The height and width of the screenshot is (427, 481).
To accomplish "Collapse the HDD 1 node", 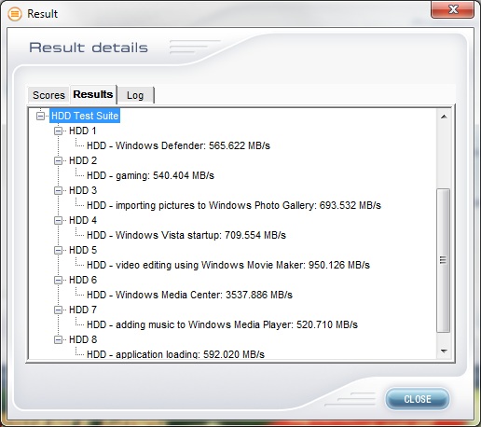I will (x=58, y=131).
